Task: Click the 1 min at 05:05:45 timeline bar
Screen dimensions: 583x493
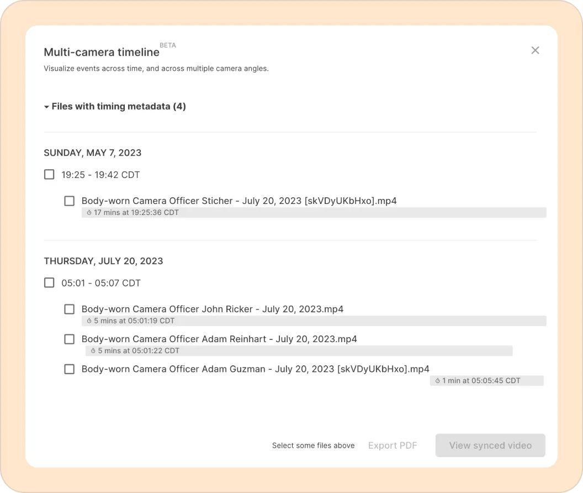Action: 486,380
